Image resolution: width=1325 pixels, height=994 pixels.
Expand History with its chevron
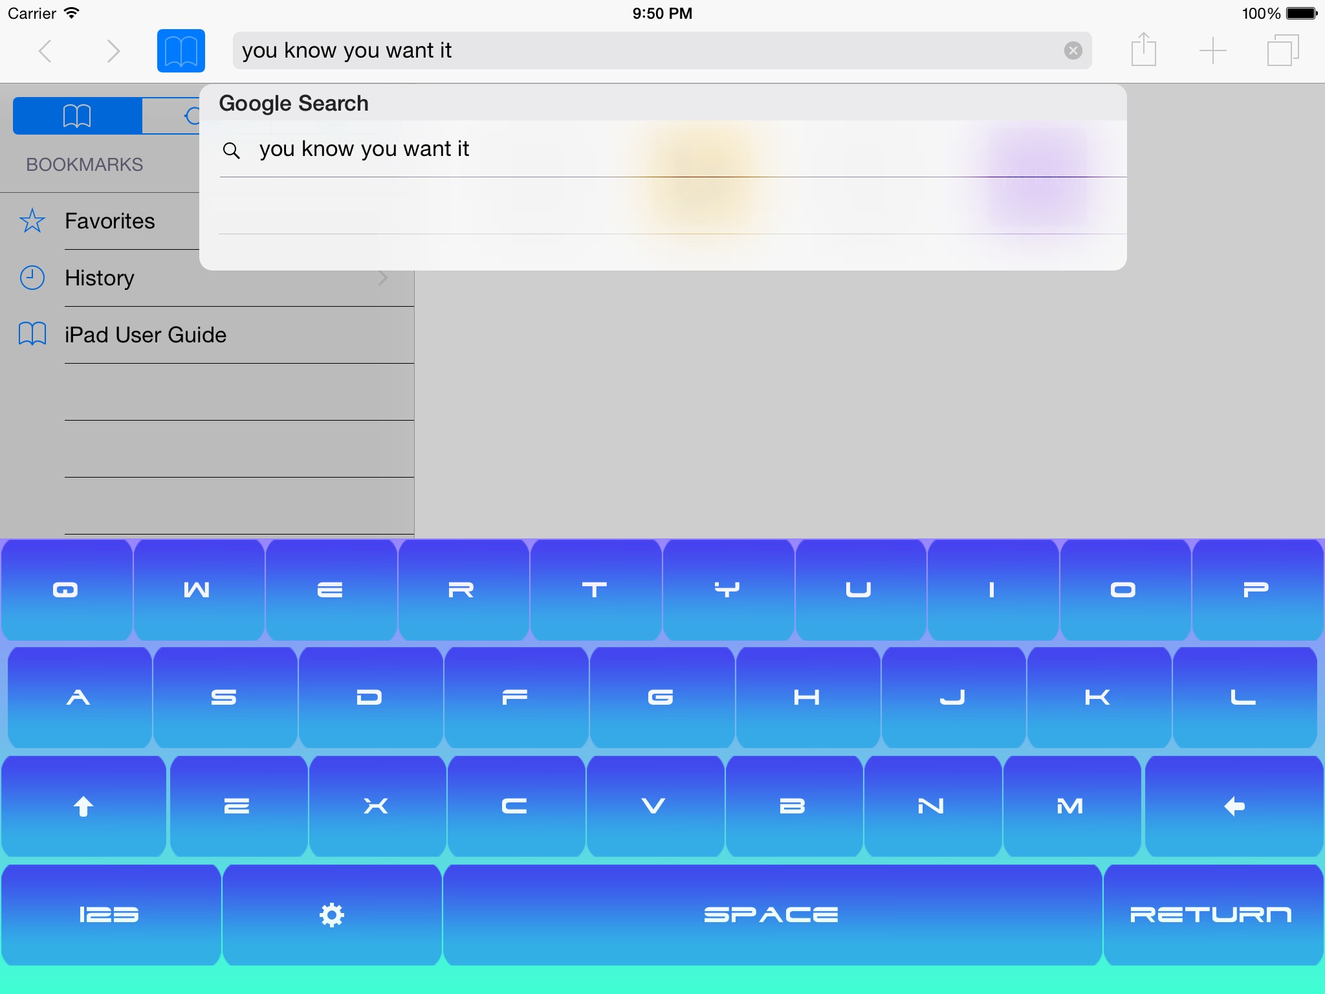383,278
